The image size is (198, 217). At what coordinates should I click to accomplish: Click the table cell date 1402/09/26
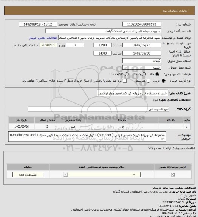[22, 127]
